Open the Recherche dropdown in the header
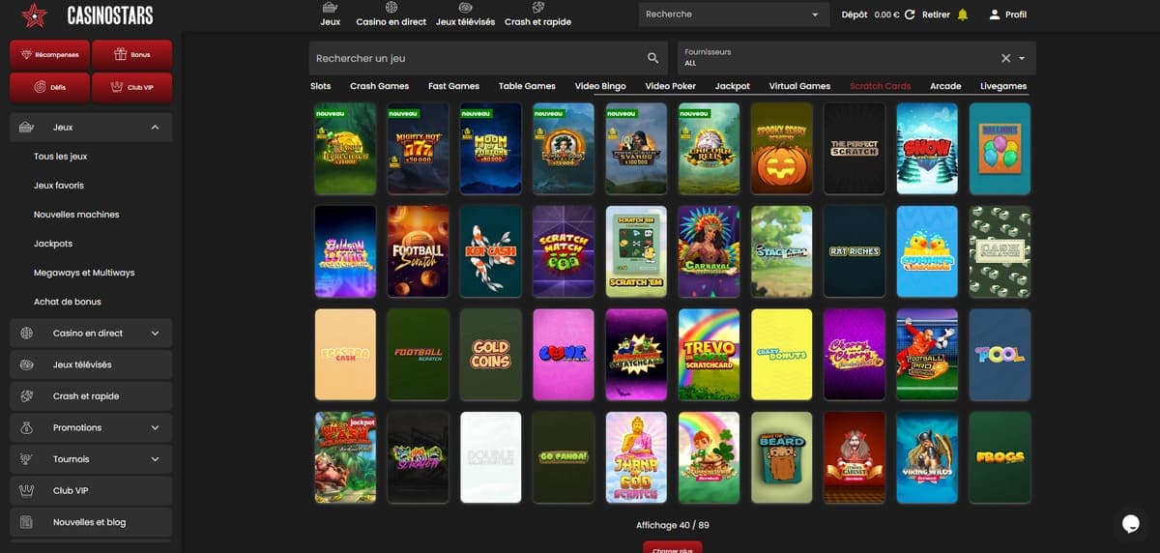This screenshot has width=1160, height=553. click(x=735, y=15)
